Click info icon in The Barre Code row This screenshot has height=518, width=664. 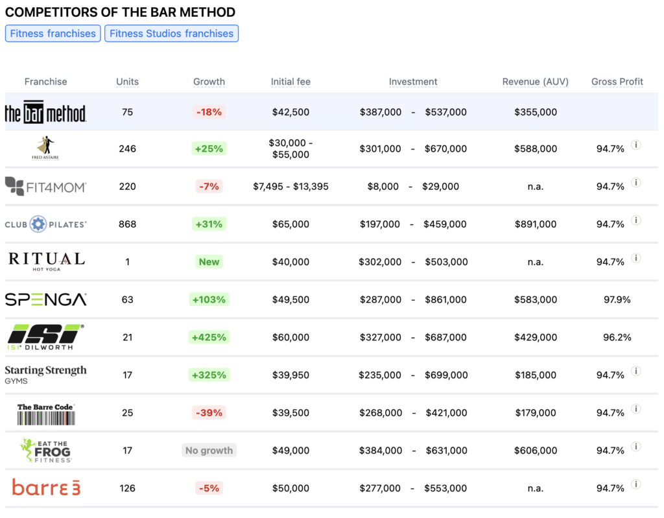[x=636, y=408]
